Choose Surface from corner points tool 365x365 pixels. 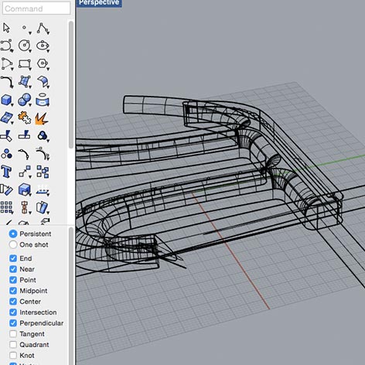25,82
